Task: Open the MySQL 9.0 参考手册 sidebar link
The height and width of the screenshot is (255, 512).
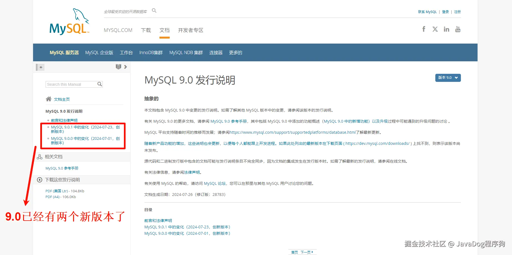Action: click(x=62, y=168)
